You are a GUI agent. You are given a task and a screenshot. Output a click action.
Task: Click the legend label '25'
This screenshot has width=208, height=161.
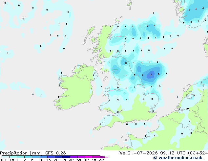[64, 160]
